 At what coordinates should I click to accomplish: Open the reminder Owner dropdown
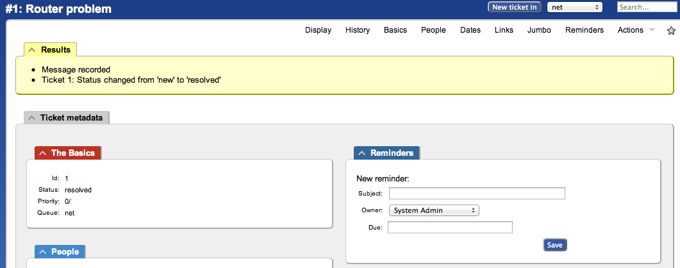point(434,210)
